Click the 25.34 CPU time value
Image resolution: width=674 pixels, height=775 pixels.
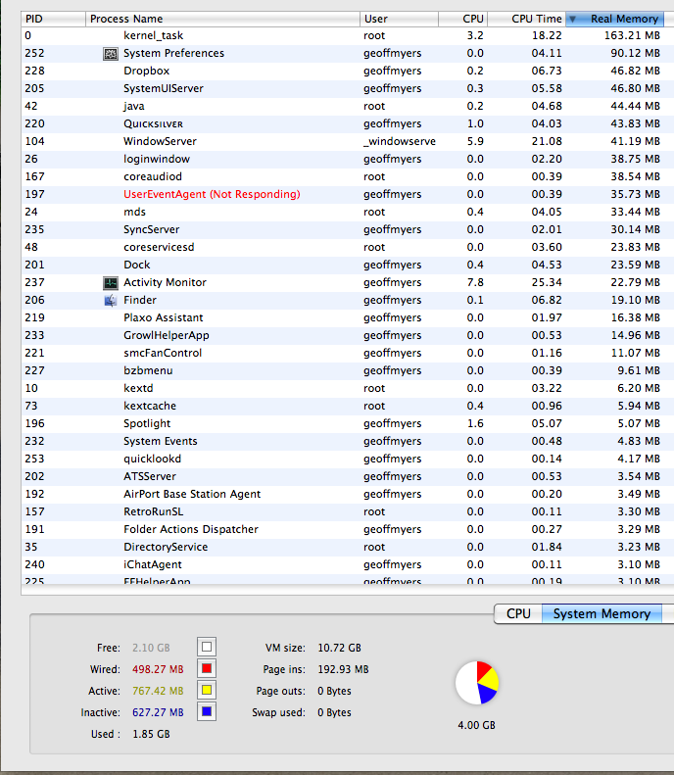tap(547, 283)
